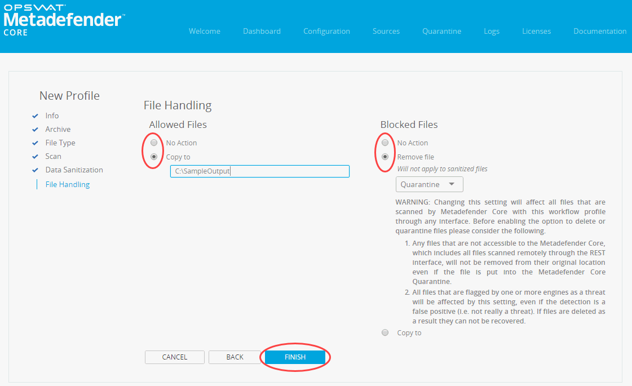Select No Action for Blocked Files
The height and width of the screenshot is (386, 632).
pyautogui.click(x=385, y=143)
